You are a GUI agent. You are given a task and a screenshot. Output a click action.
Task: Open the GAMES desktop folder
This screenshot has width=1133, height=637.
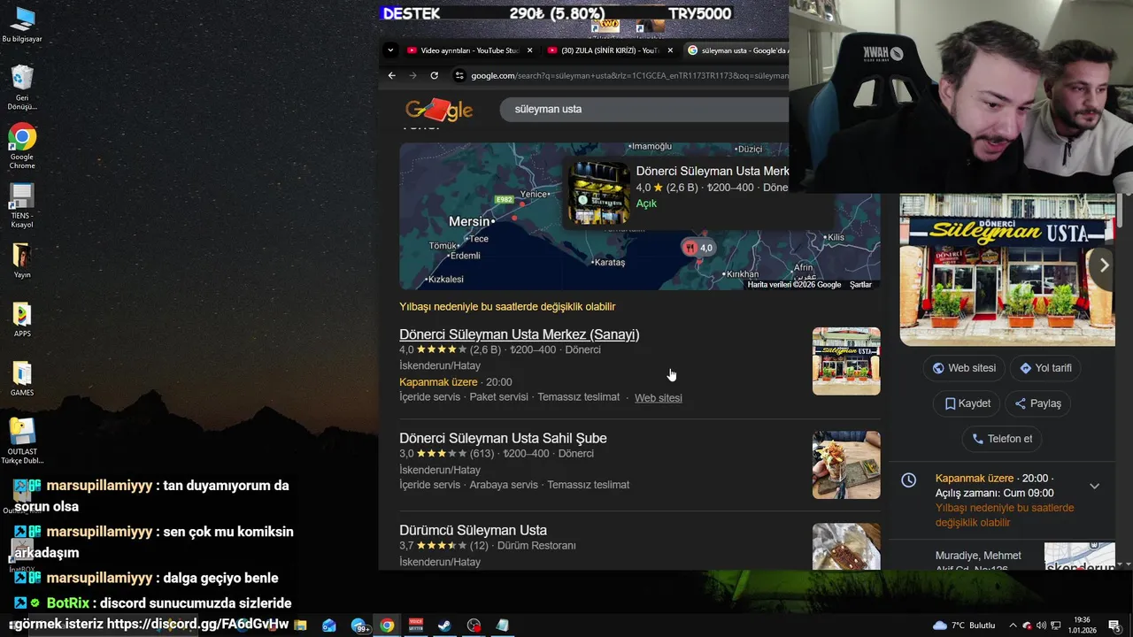coord(22,379)
